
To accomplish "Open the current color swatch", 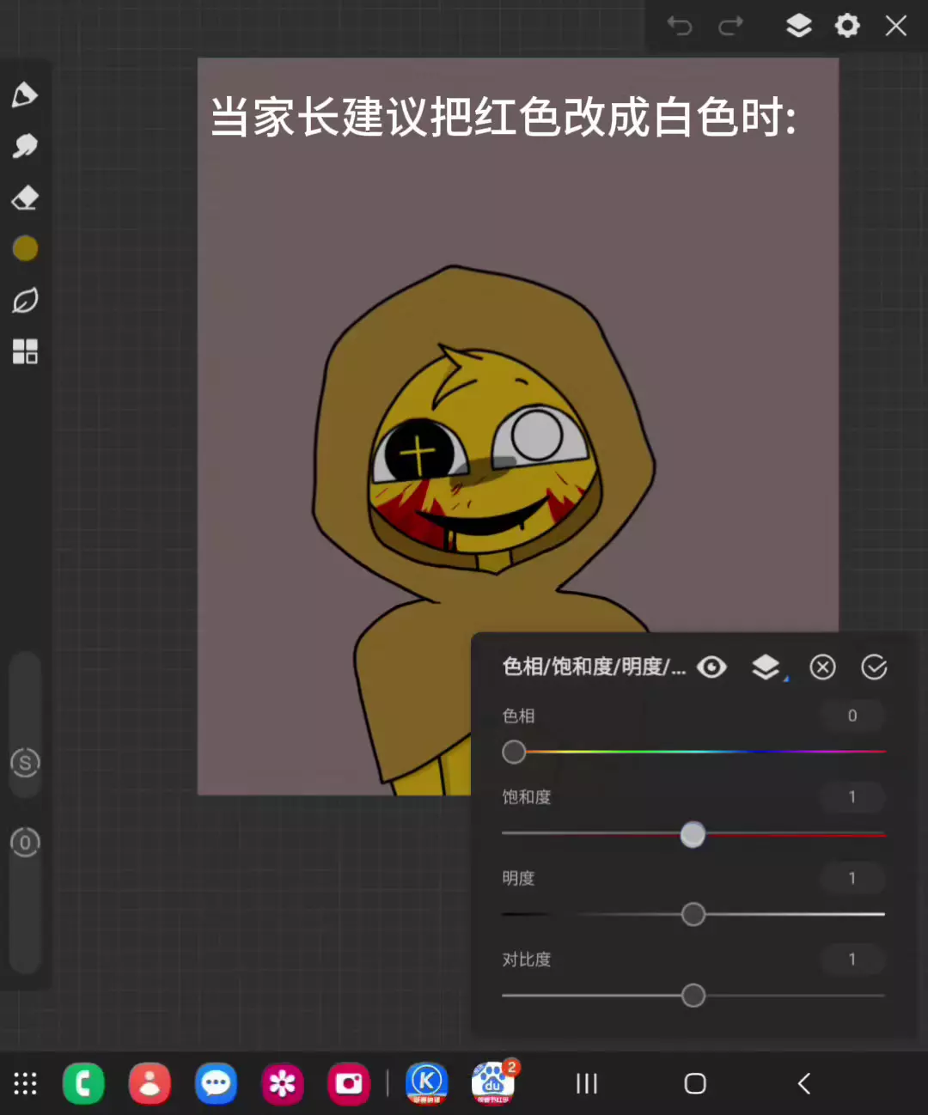I will pos(25,248).
